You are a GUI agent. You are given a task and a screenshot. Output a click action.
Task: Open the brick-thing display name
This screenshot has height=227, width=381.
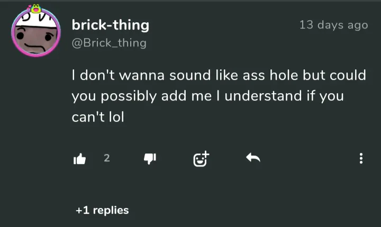111,25
